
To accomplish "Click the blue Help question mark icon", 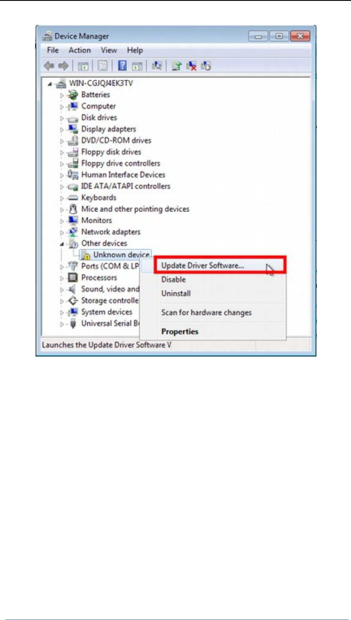I will (122, 66).
